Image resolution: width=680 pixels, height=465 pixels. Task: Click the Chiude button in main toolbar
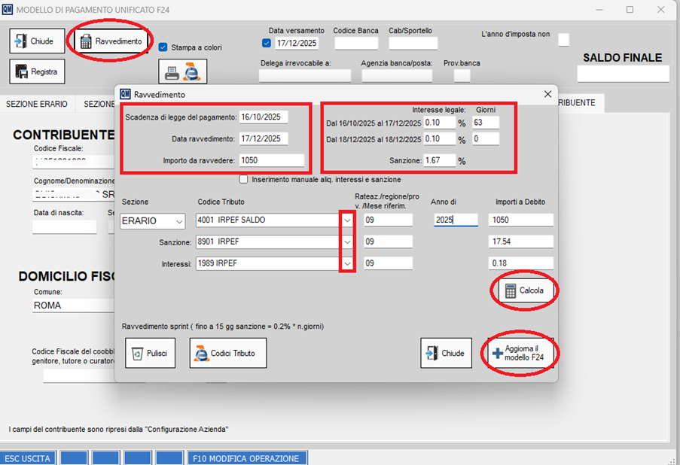[32, 41]
